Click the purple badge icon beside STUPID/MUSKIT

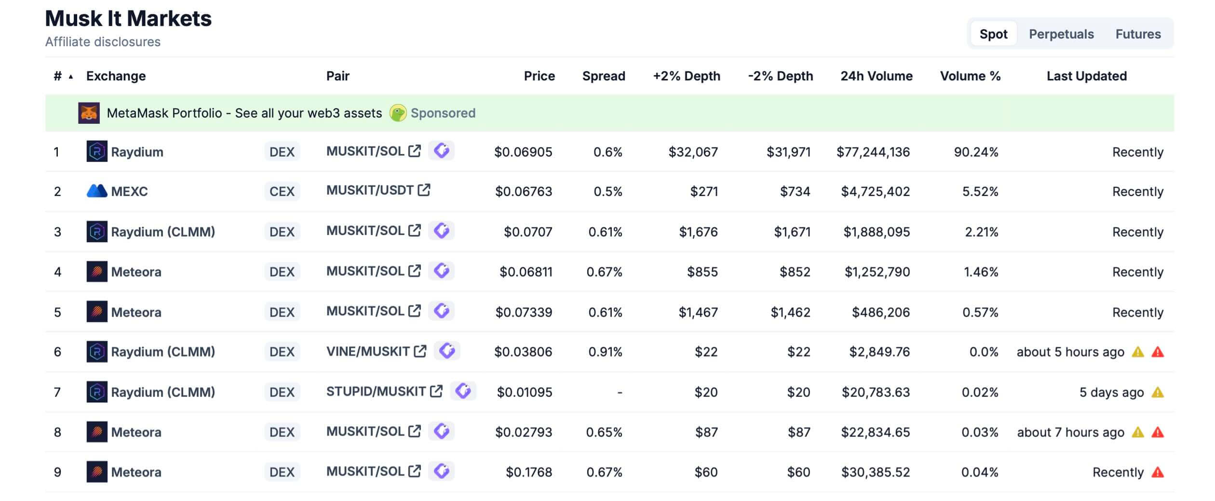(463, 391)
